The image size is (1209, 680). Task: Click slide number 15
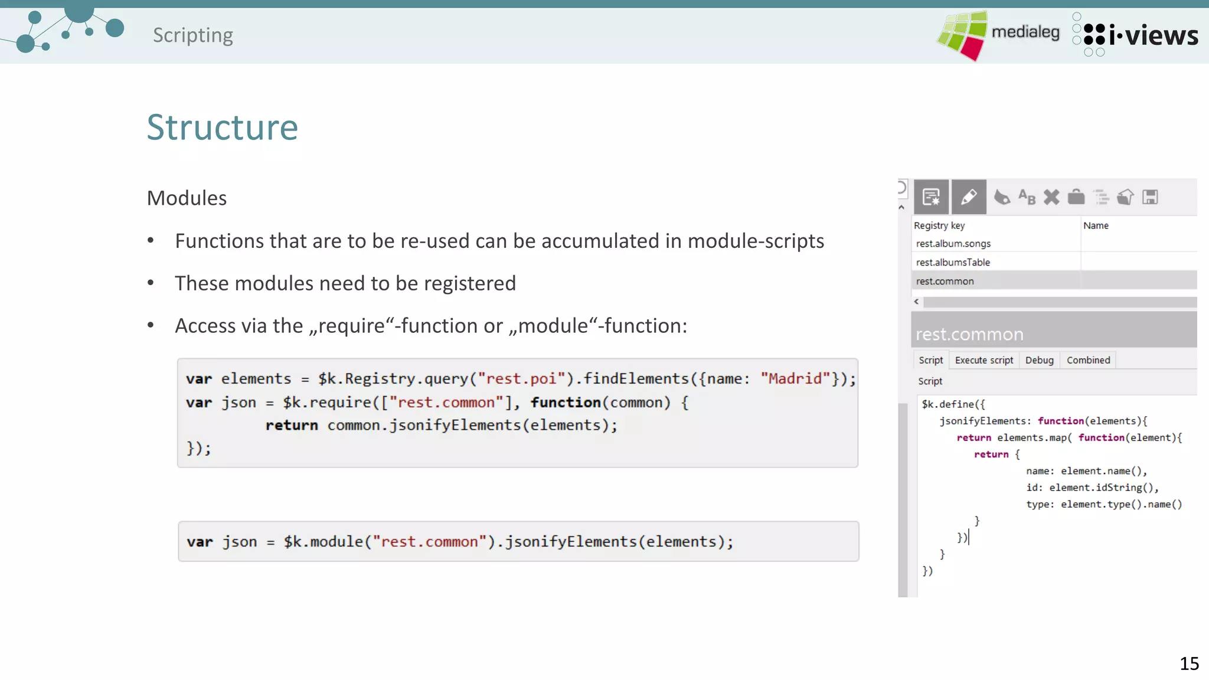(1189, 663)
